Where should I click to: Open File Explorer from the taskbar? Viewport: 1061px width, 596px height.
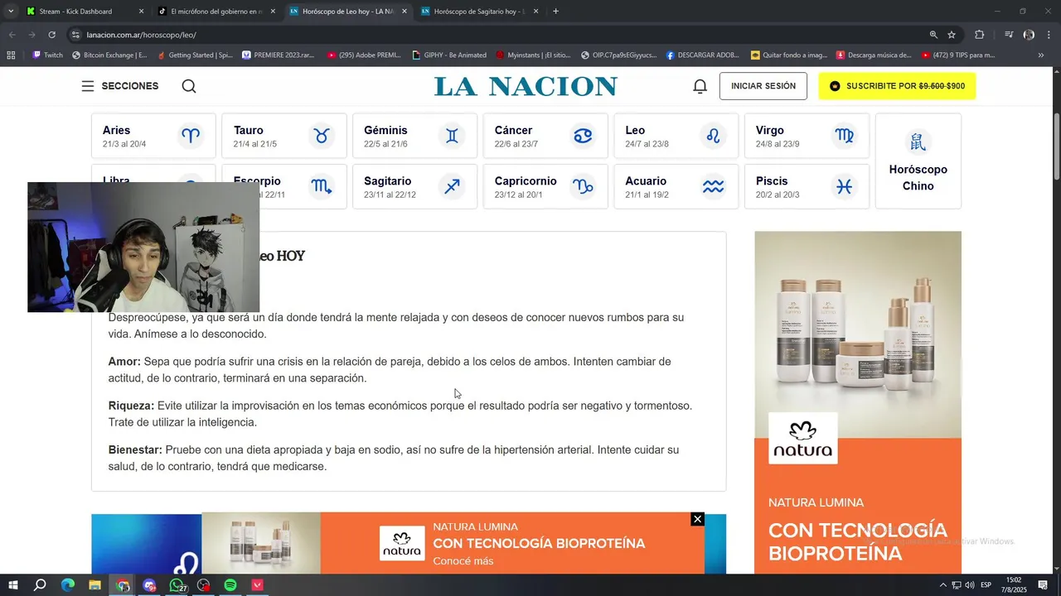pos(95,585)
